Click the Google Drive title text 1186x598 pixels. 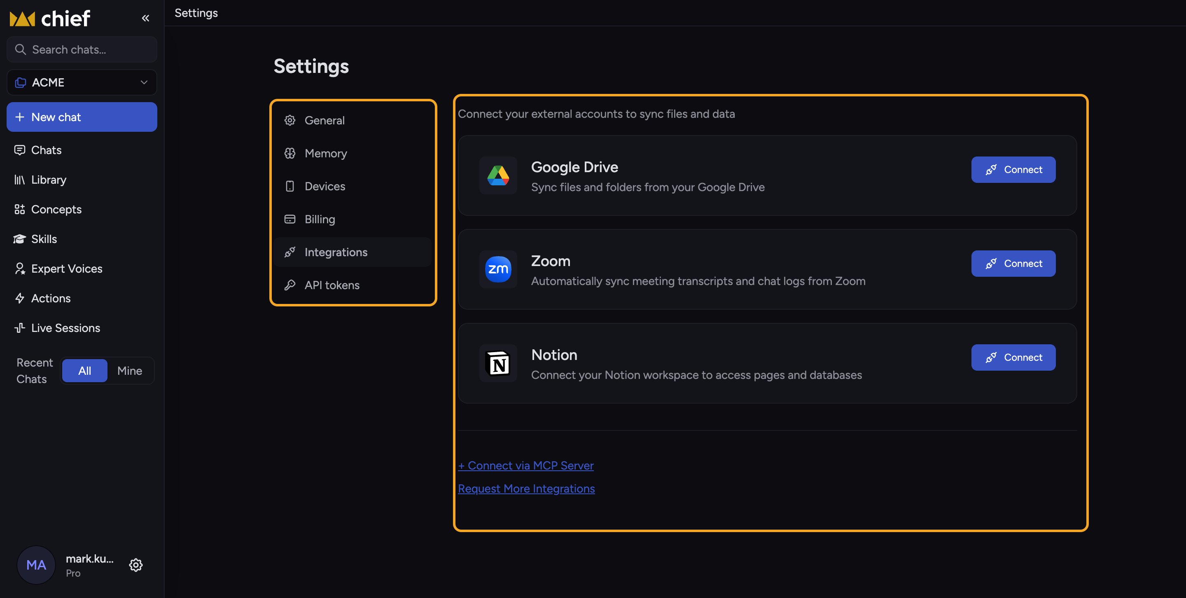pos(574,167)
